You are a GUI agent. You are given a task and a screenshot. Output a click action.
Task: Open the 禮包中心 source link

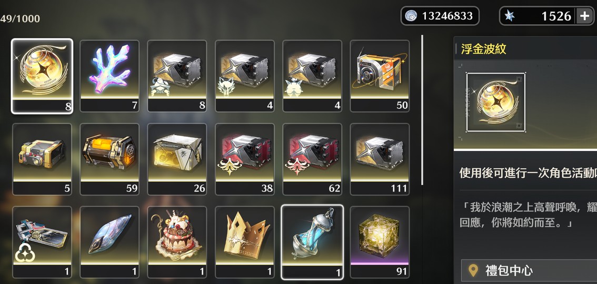point(529,271)
